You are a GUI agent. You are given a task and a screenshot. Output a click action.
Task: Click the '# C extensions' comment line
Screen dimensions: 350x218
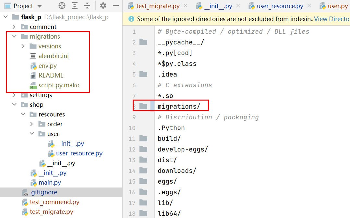(x=185, y=85)
